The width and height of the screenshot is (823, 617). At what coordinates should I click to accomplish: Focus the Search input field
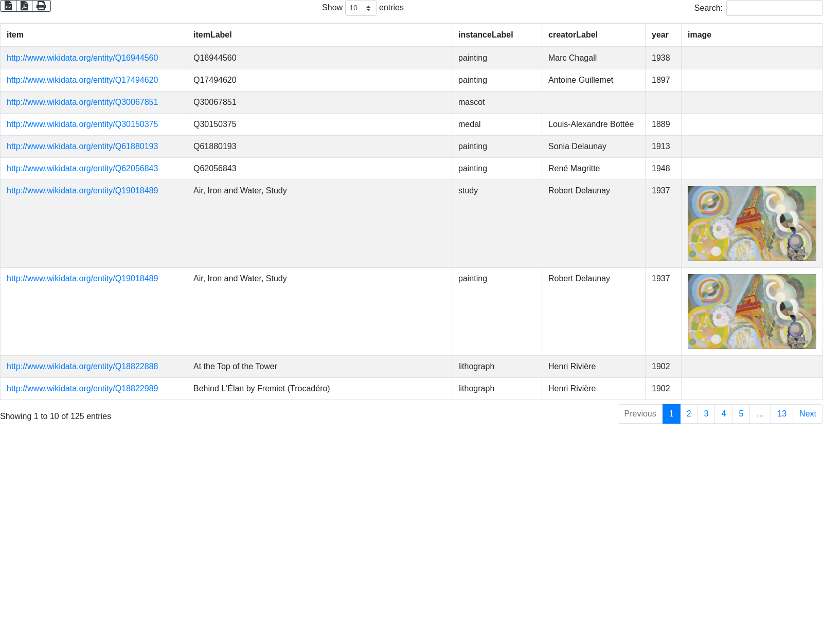[774, 8]
